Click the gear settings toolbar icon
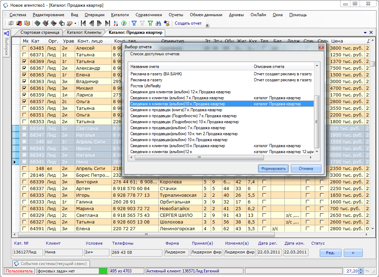This screenshot has height=277, width=379. click(x=27, y=23)
